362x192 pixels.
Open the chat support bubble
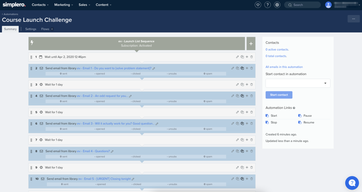pos(352,183)
